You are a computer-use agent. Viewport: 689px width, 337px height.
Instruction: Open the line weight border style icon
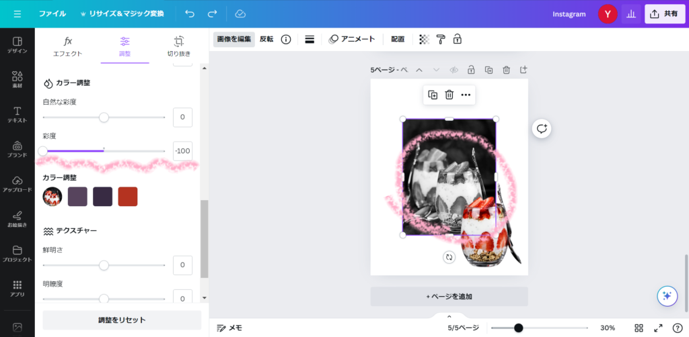pyautogui.click(x=310, y=40)
